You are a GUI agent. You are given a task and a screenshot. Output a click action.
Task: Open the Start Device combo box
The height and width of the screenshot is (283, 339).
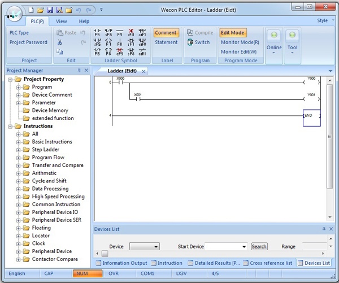click(226, 246)
